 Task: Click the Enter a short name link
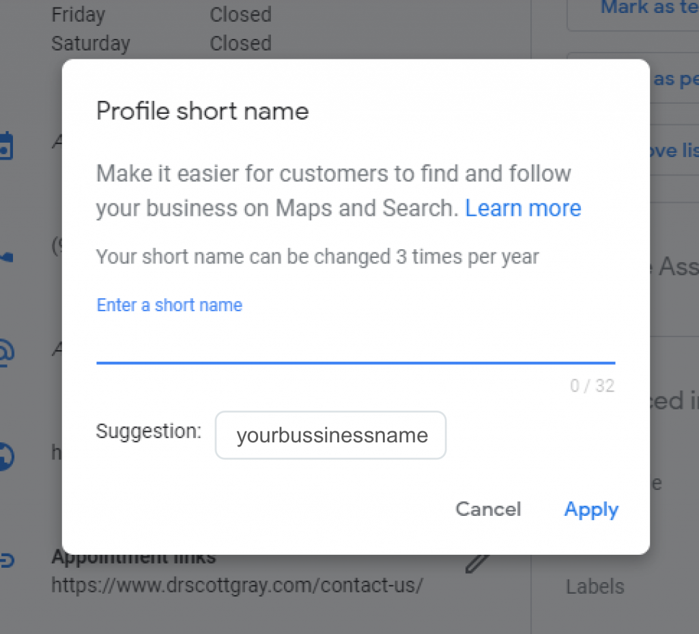(x=169, y=305)
